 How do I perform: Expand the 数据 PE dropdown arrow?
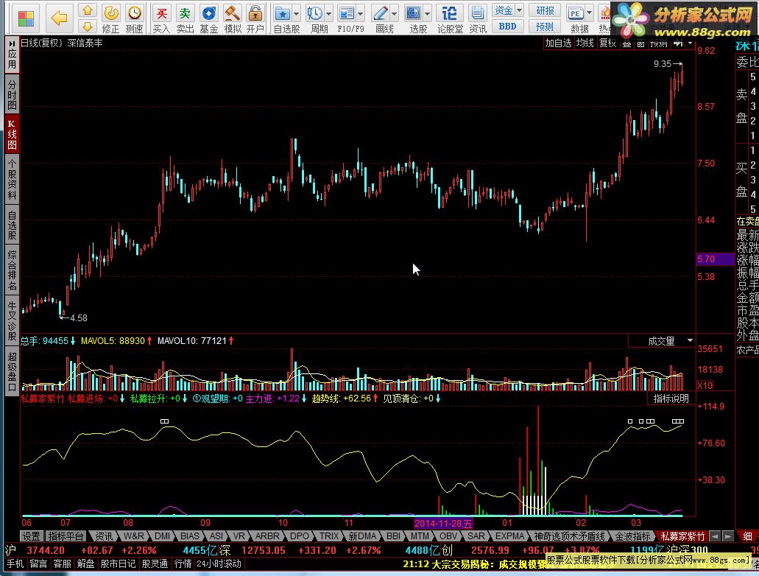point(589,13)
